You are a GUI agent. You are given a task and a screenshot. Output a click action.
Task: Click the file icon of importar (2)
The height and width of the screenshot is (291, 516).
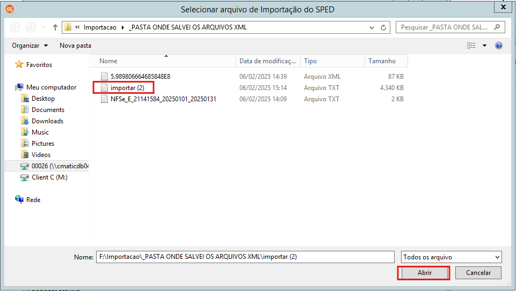[104, 88]
